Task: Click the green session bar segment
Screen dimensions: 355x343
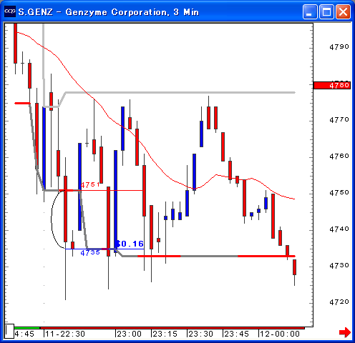Action: click(x=27, y=328)
